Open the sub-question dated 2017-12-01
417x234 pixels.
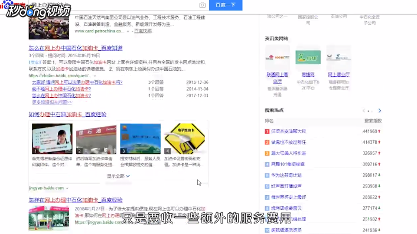[61, 95]
